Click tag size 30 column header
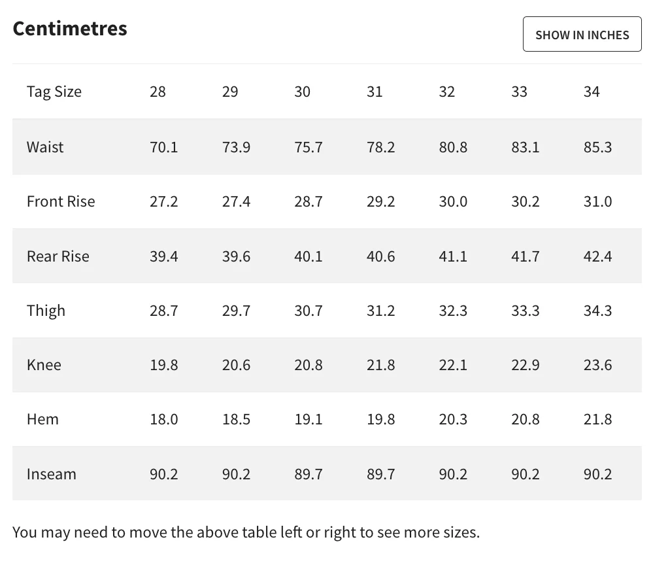 [302, 92]
